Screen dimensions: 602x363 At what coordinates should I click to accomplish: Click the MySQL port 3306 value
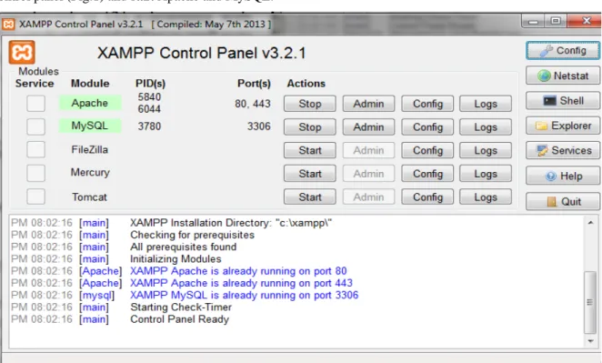coord(259,126)
